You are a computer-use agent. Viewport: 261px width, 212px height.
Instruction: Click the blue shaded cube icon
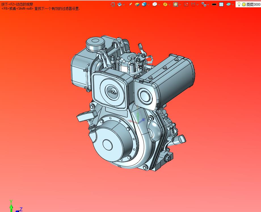[144, 4]
